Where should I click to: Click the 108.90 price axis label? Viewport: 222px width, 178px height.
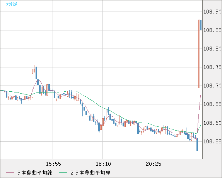pyautogui.click(x=212, y=12)
